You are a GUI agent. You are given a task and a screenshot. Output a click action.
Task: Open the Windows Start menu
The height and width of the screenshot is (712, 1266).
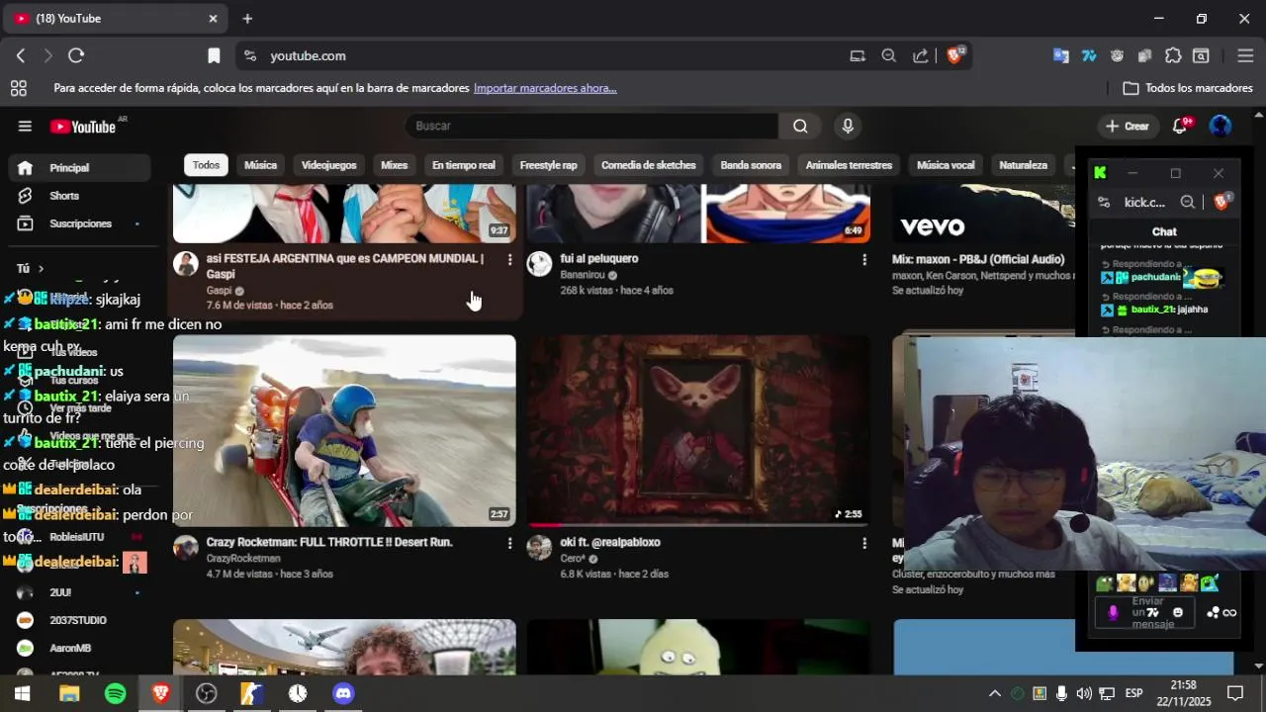tap(22, 693)
